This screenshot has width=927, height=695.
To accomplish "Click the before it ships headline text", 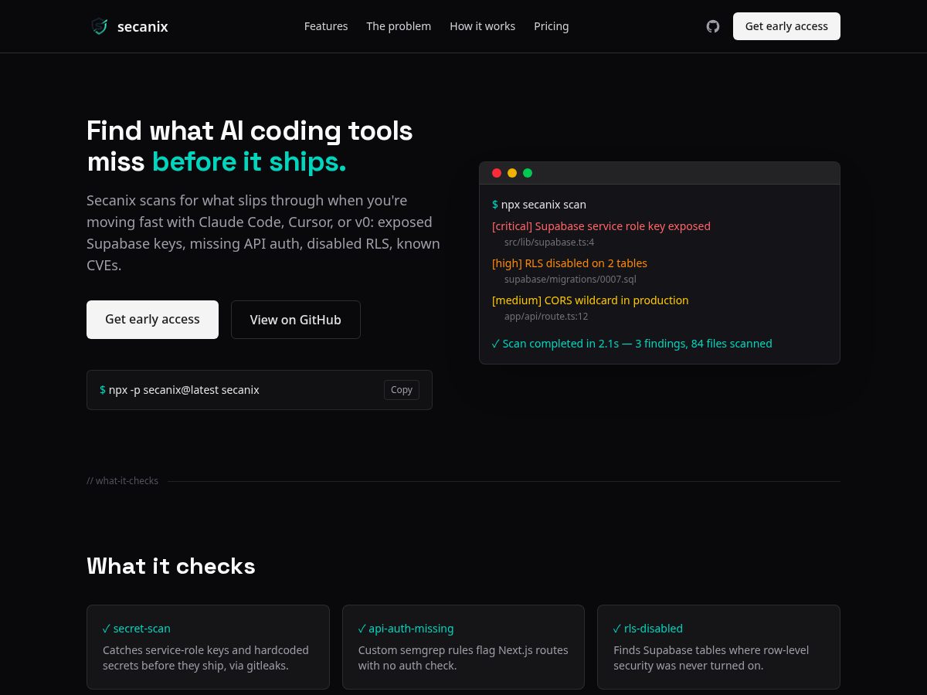I will tap(249, 162).
